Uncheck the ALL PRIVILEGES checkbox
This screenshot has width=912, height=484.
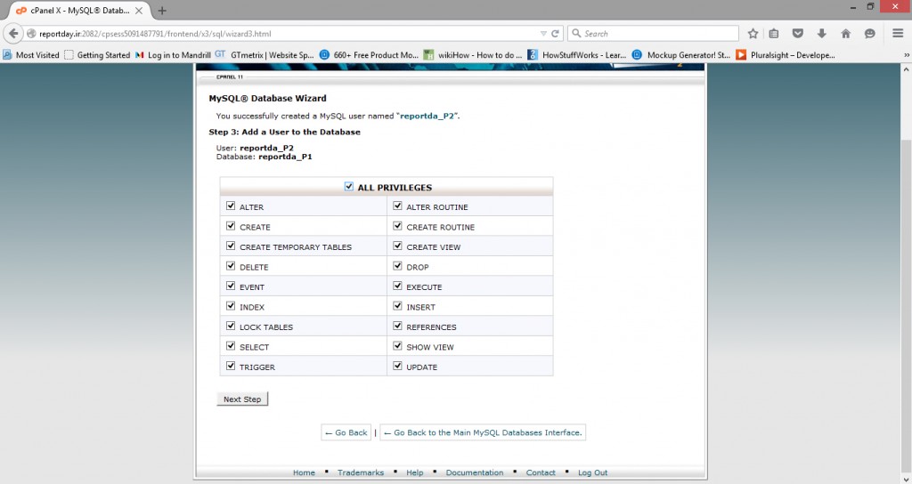point(348,187)
